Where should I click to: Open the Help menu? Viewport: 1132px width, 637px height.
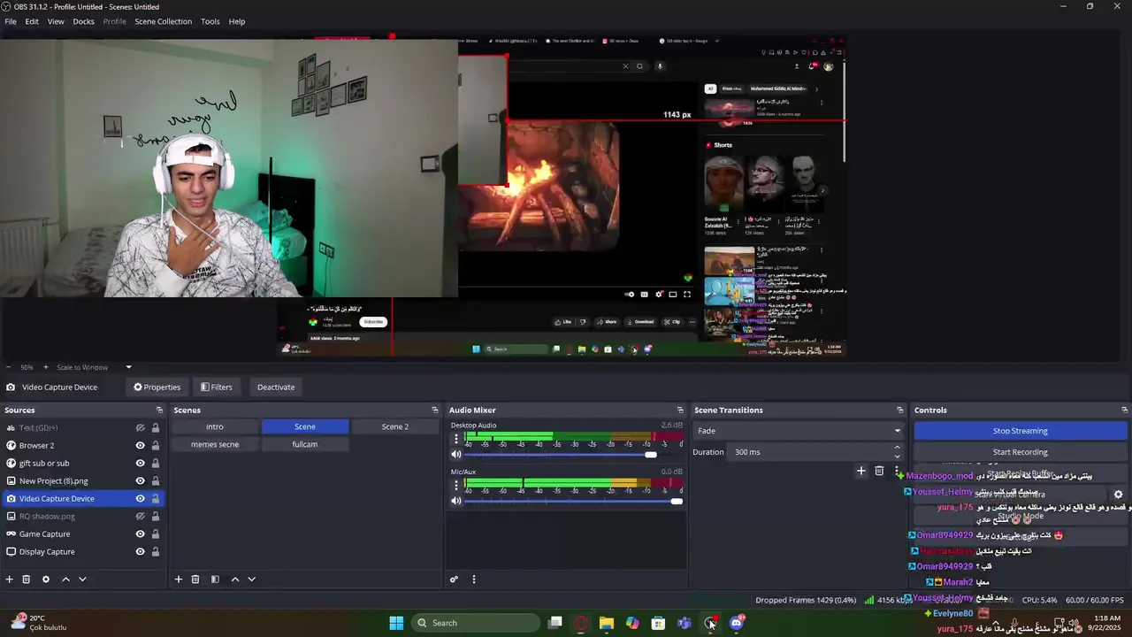[x=237, y=21]
